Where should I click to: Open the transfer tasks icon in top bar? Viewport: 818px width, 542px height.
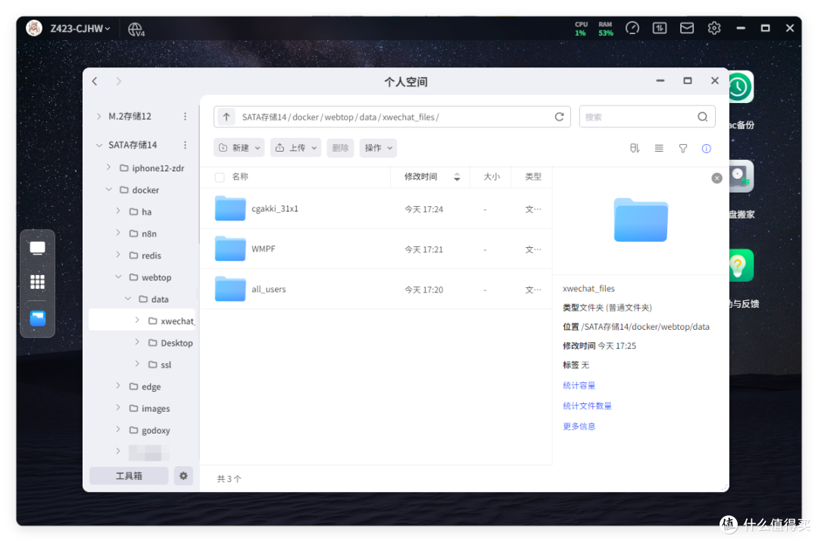click(x=660, y=28)
